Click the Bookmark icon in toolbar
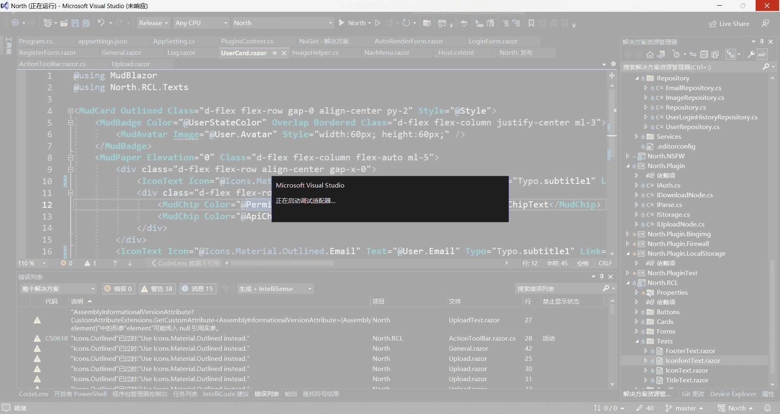The image size is (780, 414). click(x=531, y=23)
